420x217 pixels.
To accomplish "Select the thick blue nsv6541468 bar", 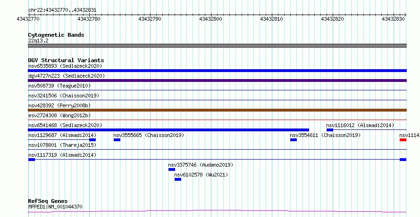I will tap(168, 130).
